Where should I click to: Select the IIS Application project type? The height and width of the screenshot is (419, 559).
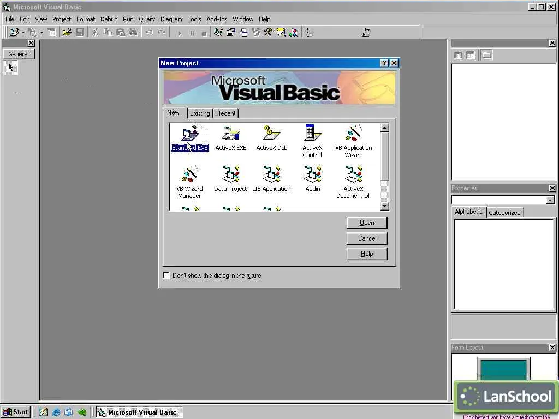tap(272, 179)
